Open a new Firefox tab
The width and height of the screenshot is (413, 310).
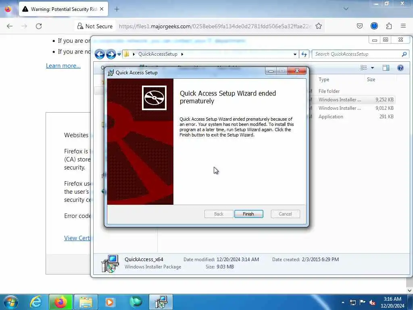pyautogui.click(x=117, y=9)
